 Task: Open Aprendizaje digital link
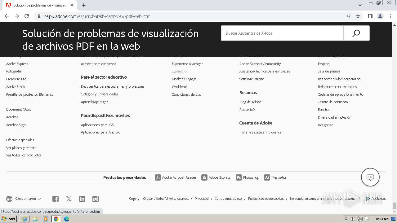point(95,102)
